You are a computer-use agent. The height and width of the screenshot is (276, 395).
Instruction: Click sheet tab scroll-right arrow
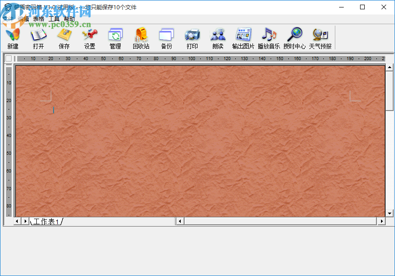pyautogui.click(x=25, y=221)
